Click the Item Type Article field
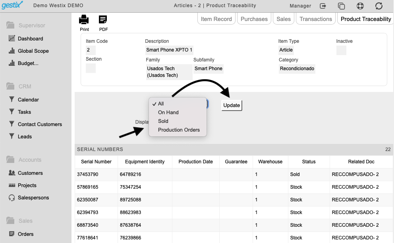Image resolution: width=394 pixels, height=243 pixels. pyautogui.click(x=286, y=50)
